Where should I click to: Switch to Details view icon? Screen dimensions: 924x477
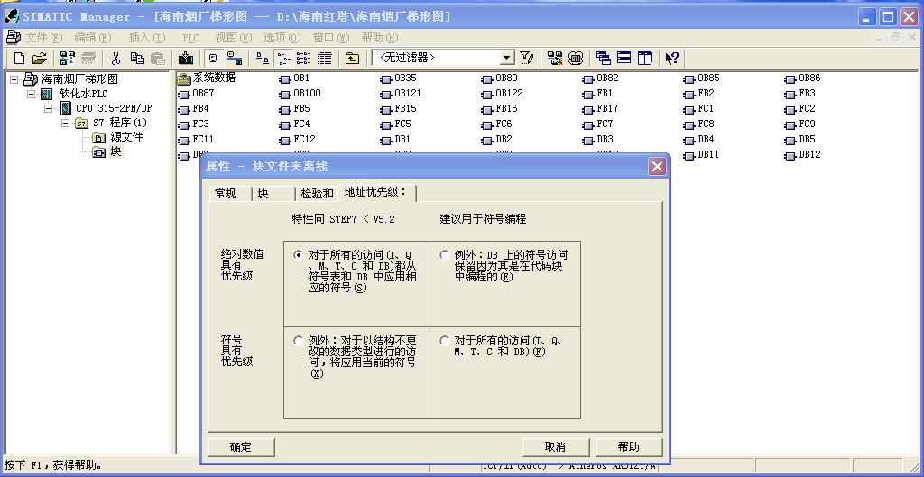pos(325,58)
